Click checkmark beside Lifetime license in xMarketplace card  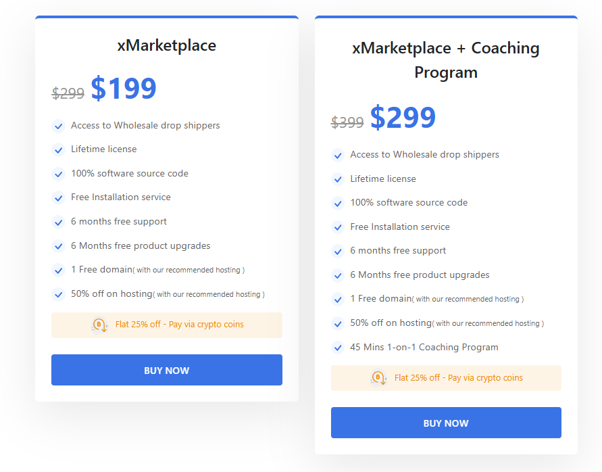(x=59, y=149)
